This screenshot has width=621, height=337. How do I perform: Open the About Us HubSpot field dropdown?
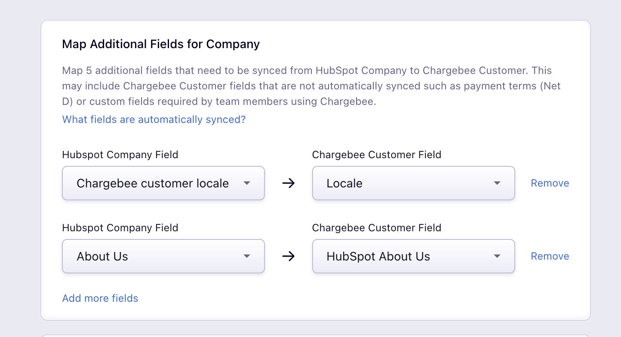tap(163, 256)
